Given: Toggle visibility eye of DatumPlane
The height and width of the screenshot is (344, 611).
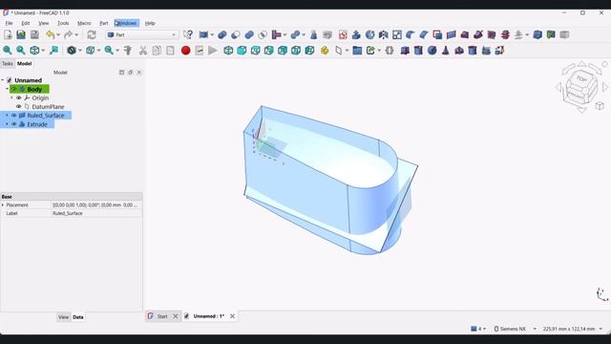Looking at the screenshot, I should click(18, 106).
